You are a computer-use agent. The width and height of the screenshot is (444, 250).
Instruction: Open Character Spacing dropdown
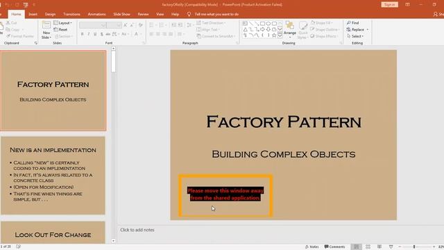116,34
